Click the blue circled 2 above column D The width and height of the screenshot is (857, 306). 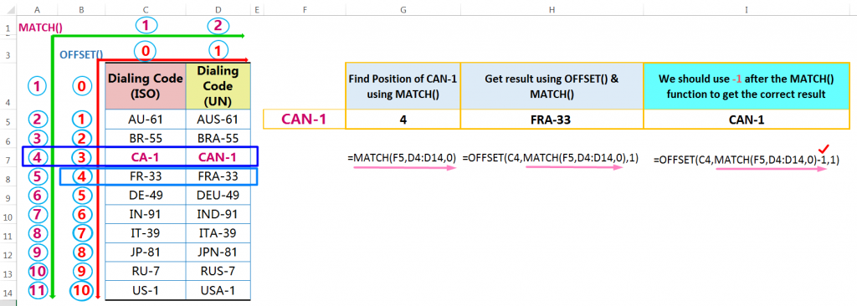click(218, 25)
